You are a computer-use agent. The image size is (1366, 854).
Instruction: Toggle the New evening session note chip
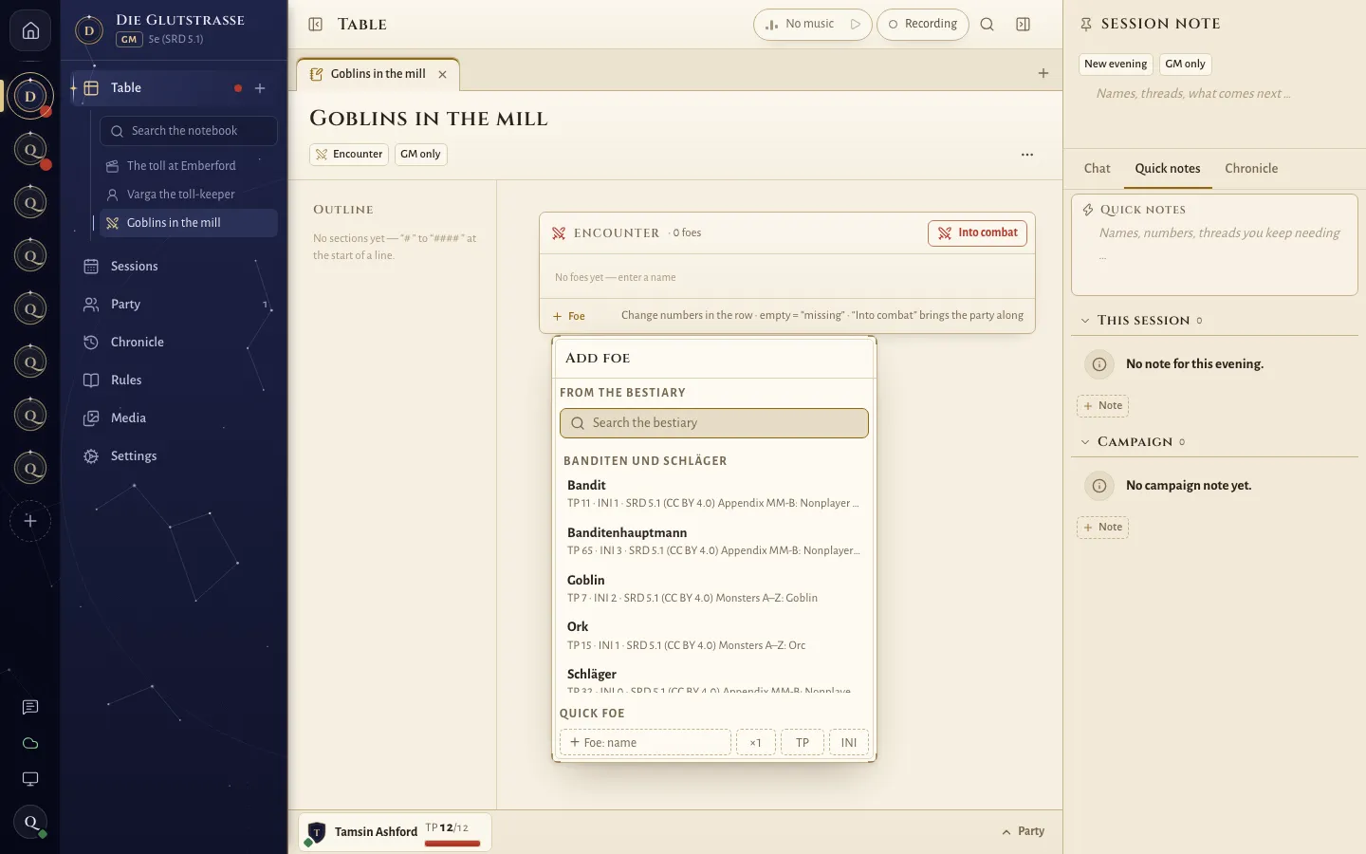(1116, 65)
